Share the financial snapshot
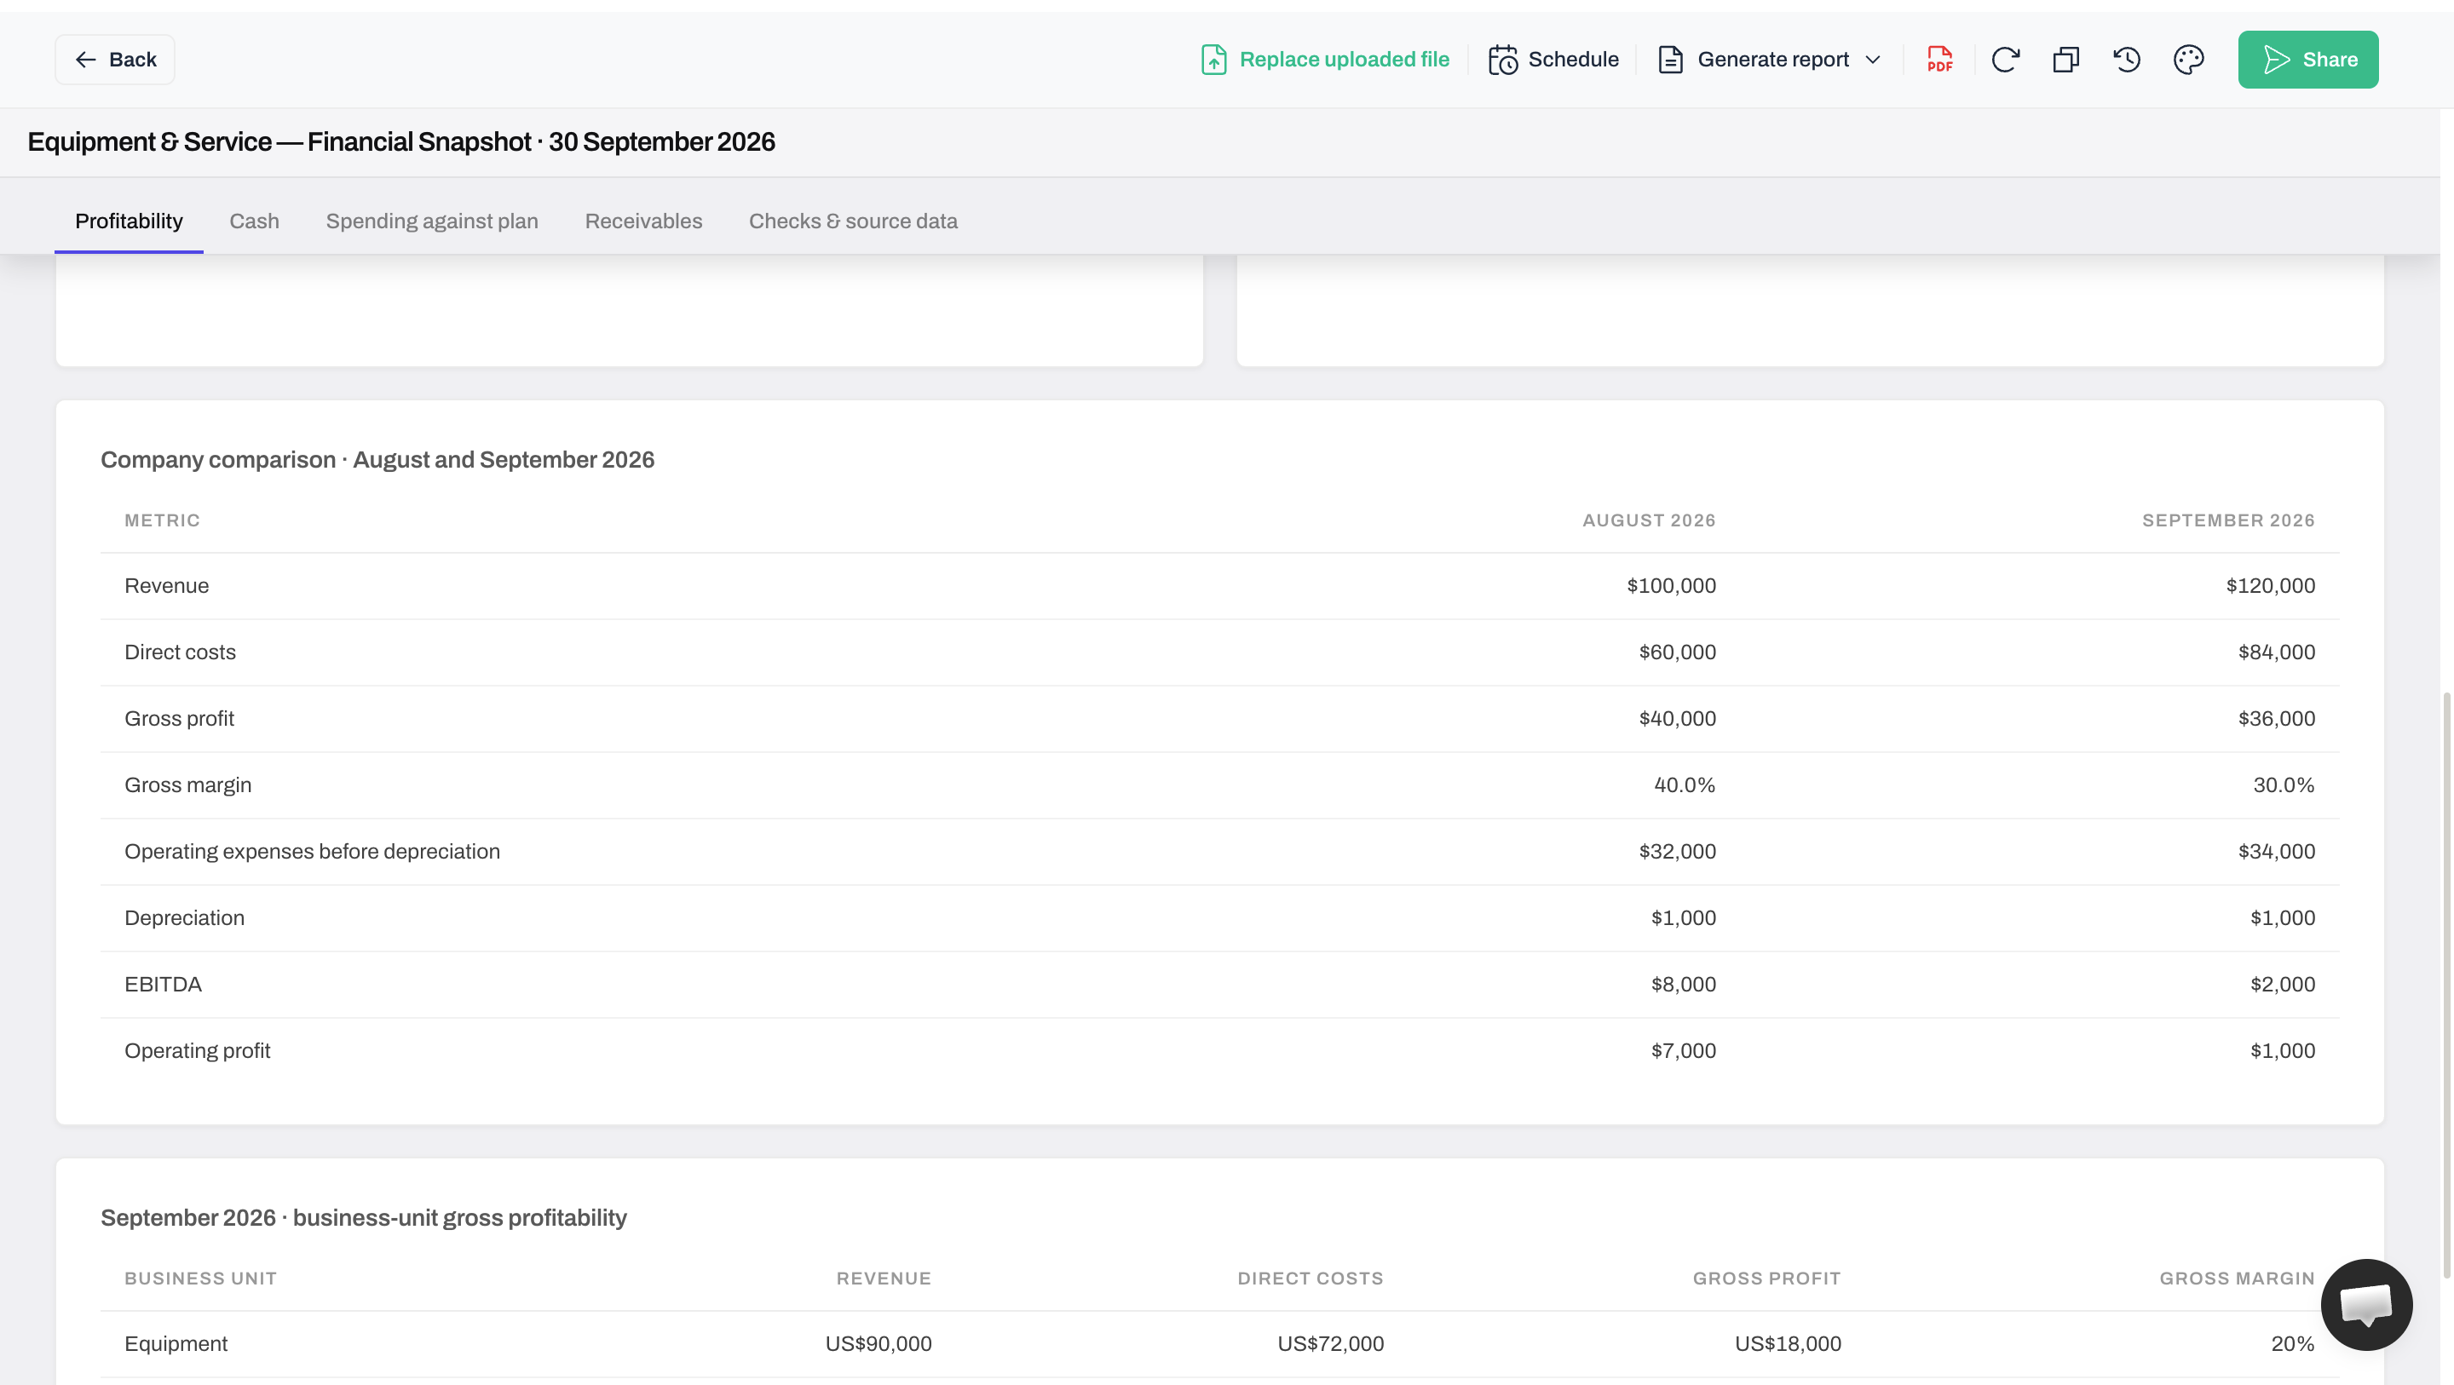This screenshot has width=2454, height=1385. 2307,59
